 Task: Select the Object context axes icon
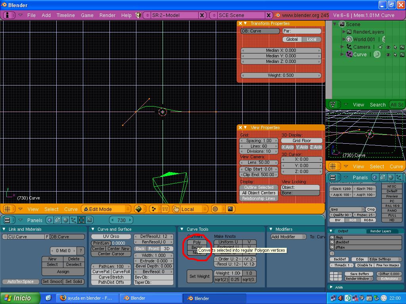click(x=73, y=220)
